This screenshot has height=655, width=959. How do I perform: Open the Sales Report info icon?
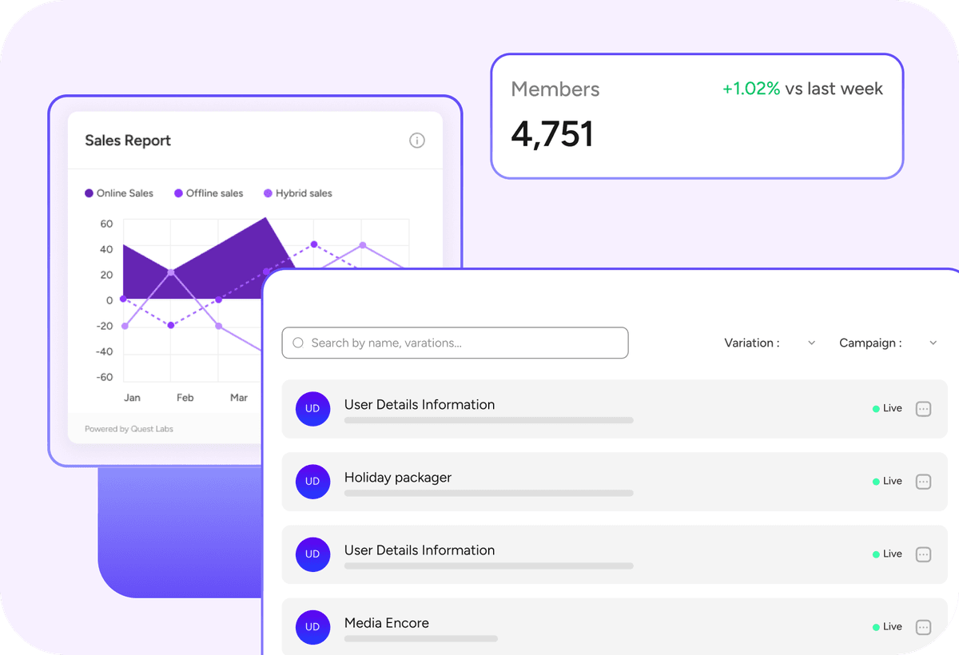pyautogui.click(x=416, y=140)
